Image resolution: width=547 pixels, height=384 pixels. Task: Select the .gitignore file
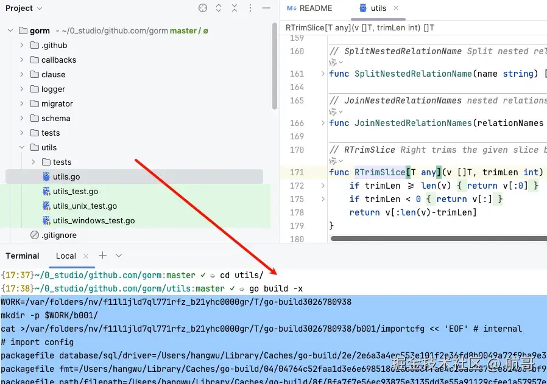click(x=59, y=236)
